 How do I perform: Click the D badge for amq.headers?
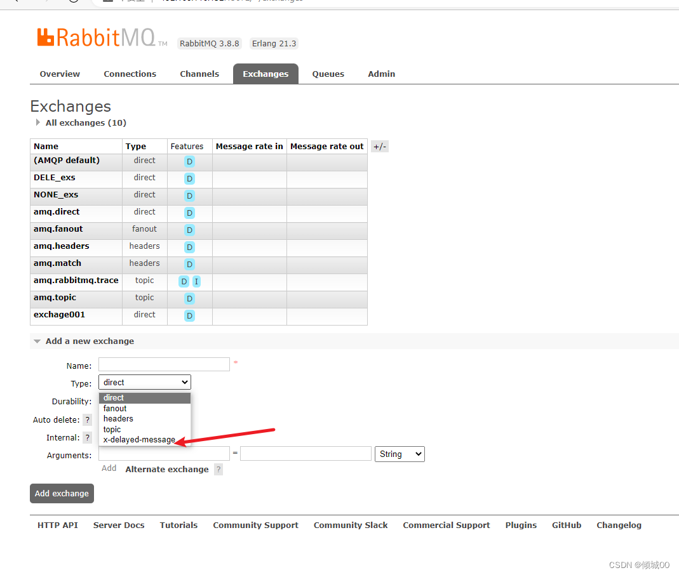point(190,248)
